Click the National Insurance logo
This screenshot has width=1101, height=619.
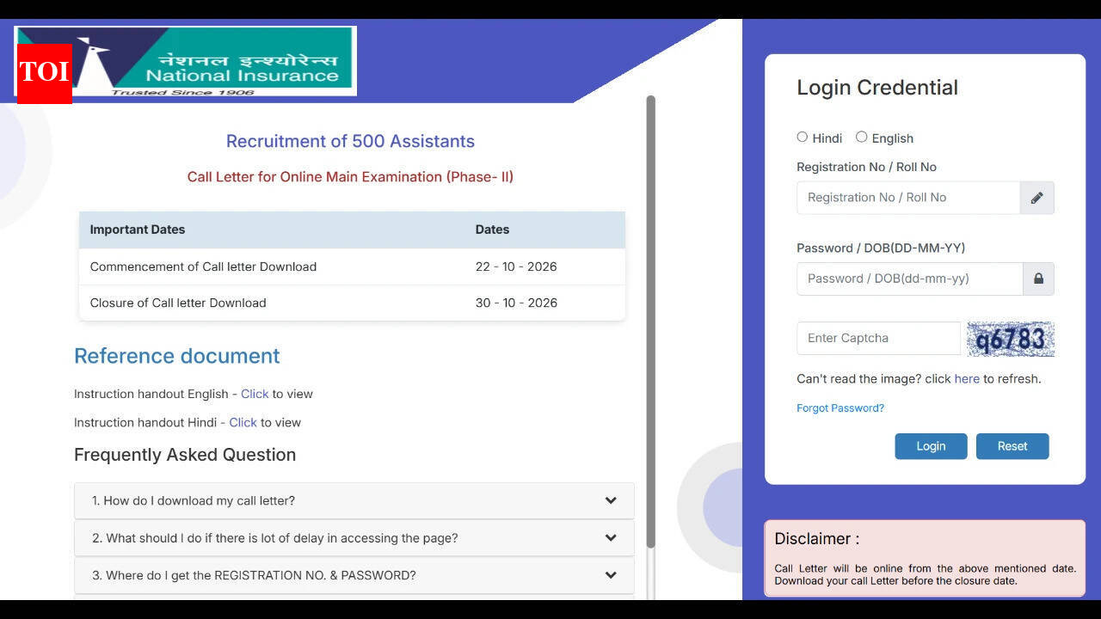185,61
